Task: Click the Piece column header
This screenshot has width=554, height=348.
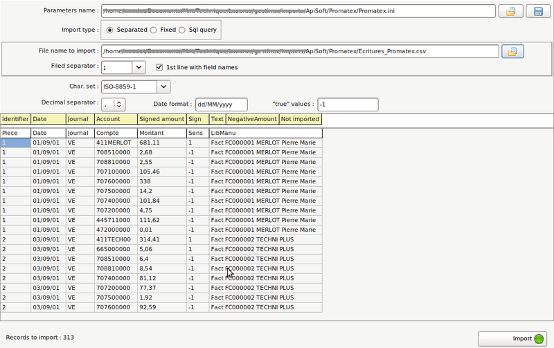Action: pyautogui.click(x=15, y=133)
